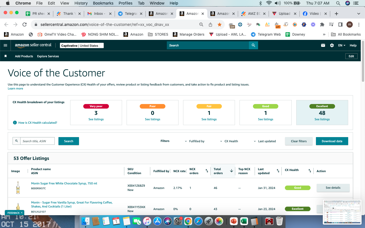Screen dimensions: 365x228
Task: Expand the hidden bookmarks chevron
Action: tap(324, 34)
